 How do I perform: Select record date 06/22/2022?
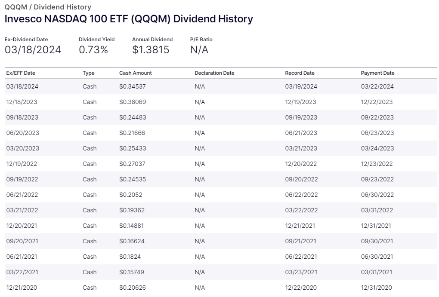(301, 195)
